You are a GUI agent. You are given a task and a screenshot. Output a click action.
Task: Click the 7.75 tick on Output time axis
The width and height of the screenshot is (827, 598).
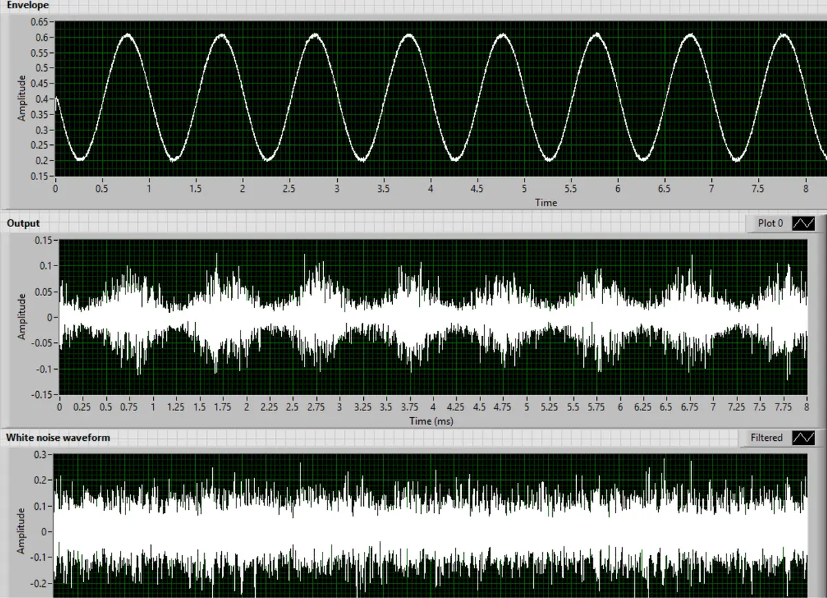click(784, 407)
